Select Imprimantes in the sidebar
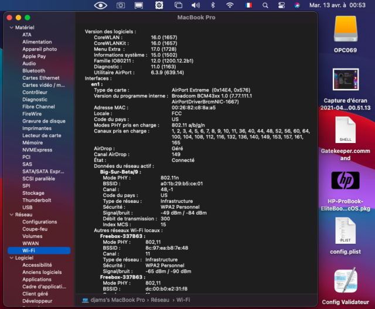The height and width of the screenshot is (309, 375). tap(37, 128)
